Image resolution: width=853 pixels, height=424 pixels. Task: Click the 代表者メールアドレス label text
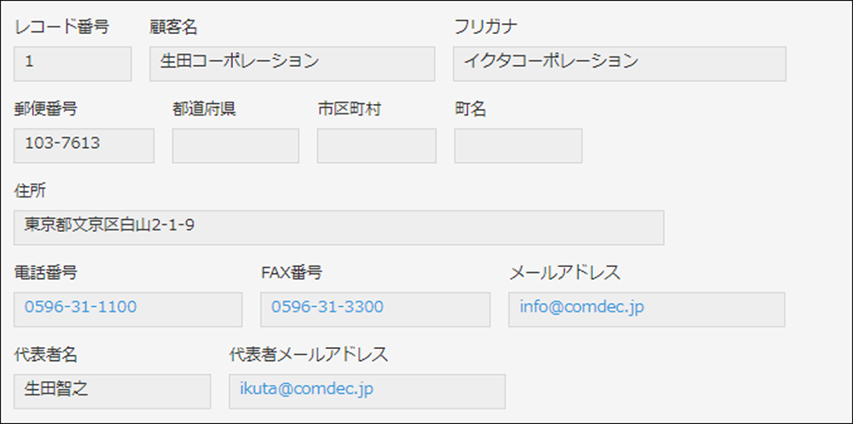click(x=309, y=355)
